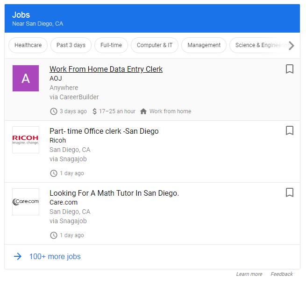Click 'via CareerBuilder' text
The height and width of the screenshot is (281, 306).
coord(74,97)
